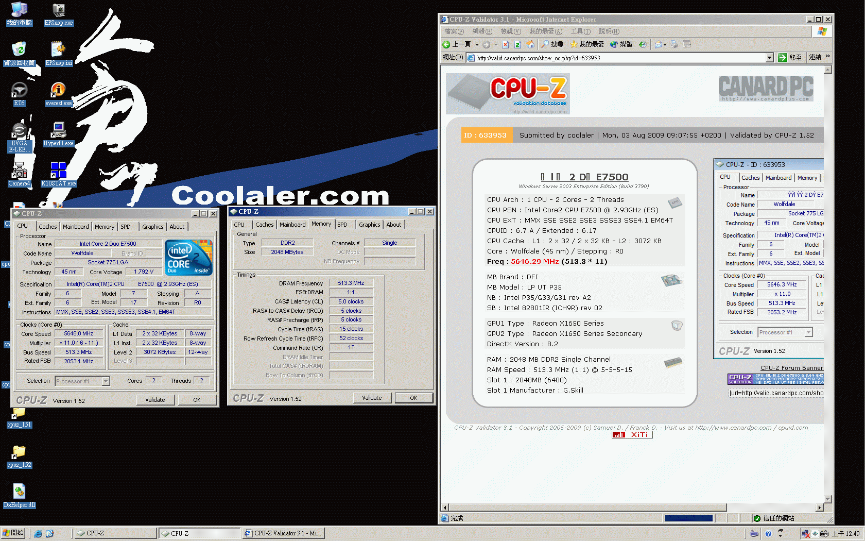
Task: Select the EPSnap.exe desktop icon
Action: (59, 14)
